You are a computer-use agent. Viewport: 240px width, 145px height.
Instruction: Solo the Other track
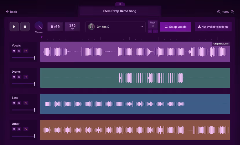click(x=19, y=129)
